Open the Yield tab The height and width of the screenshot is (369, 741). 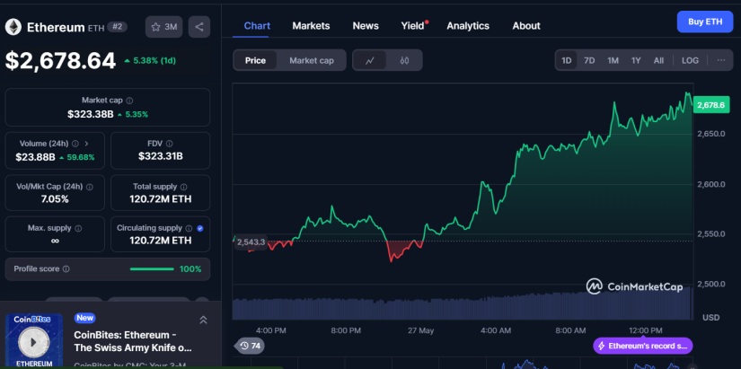[414, 26]
